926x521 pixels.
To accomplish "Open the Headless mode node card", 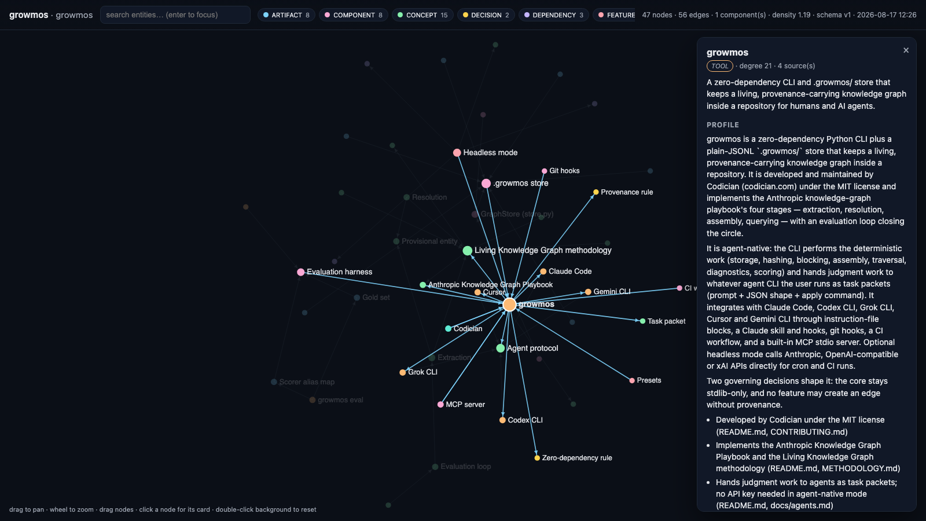I will pyautogui.click(x=457, y=153).
